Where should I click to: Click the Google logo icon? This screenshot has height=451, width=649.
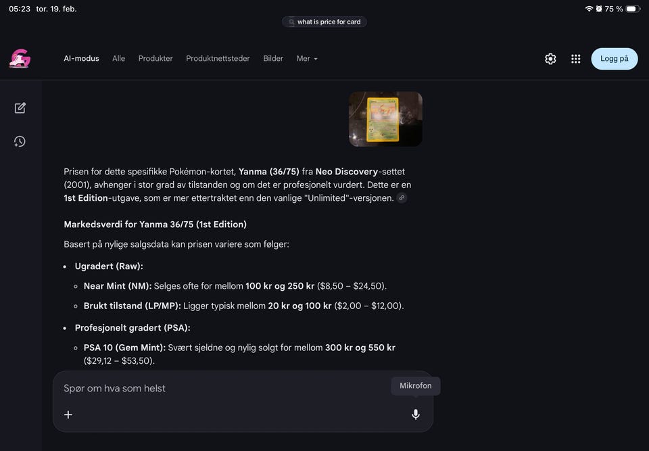pyautogui.click(x=20, y=58)
